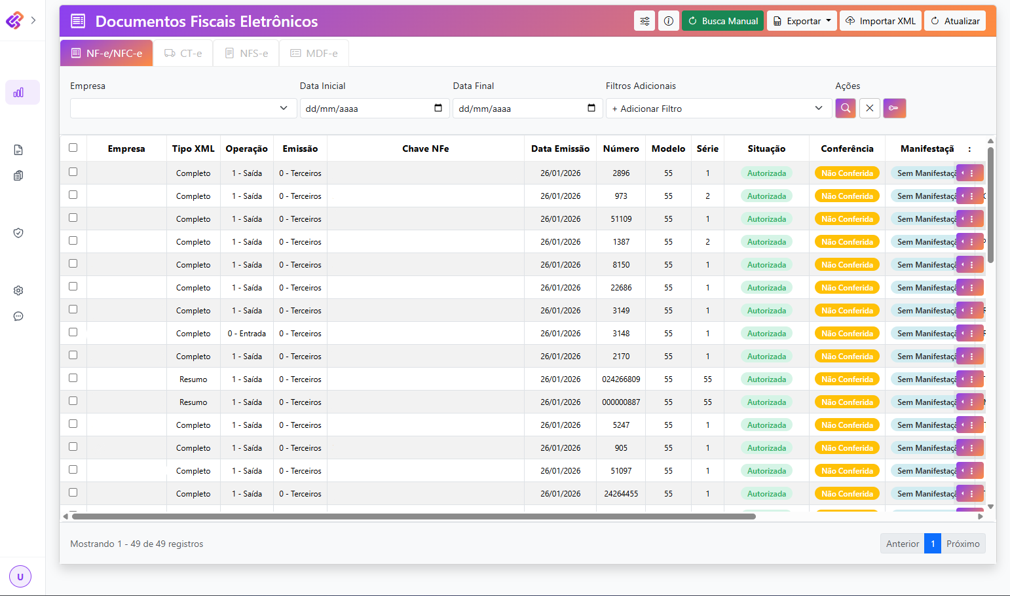
Task: Click the vertical table scrollbar thumb
Action: point(991,205)
